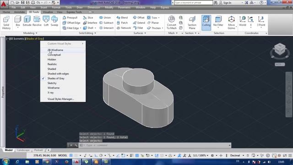Viewport: 293px width, 165px height.
Task: Open Move Gizmo tool
Action: click(231, 22)
